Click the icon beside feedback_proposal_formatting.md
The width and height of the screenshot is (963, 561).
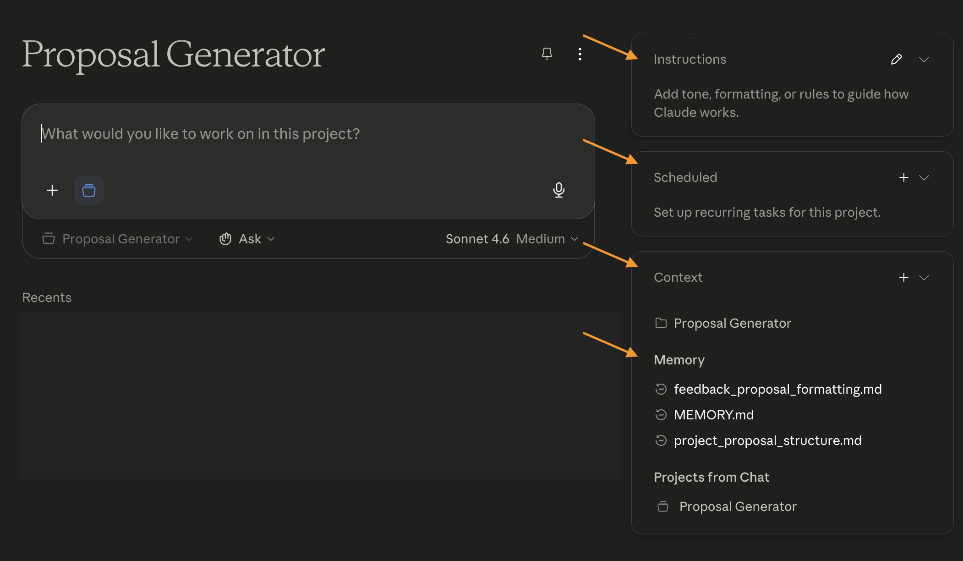pyautogui.click(x=661, y=389)
